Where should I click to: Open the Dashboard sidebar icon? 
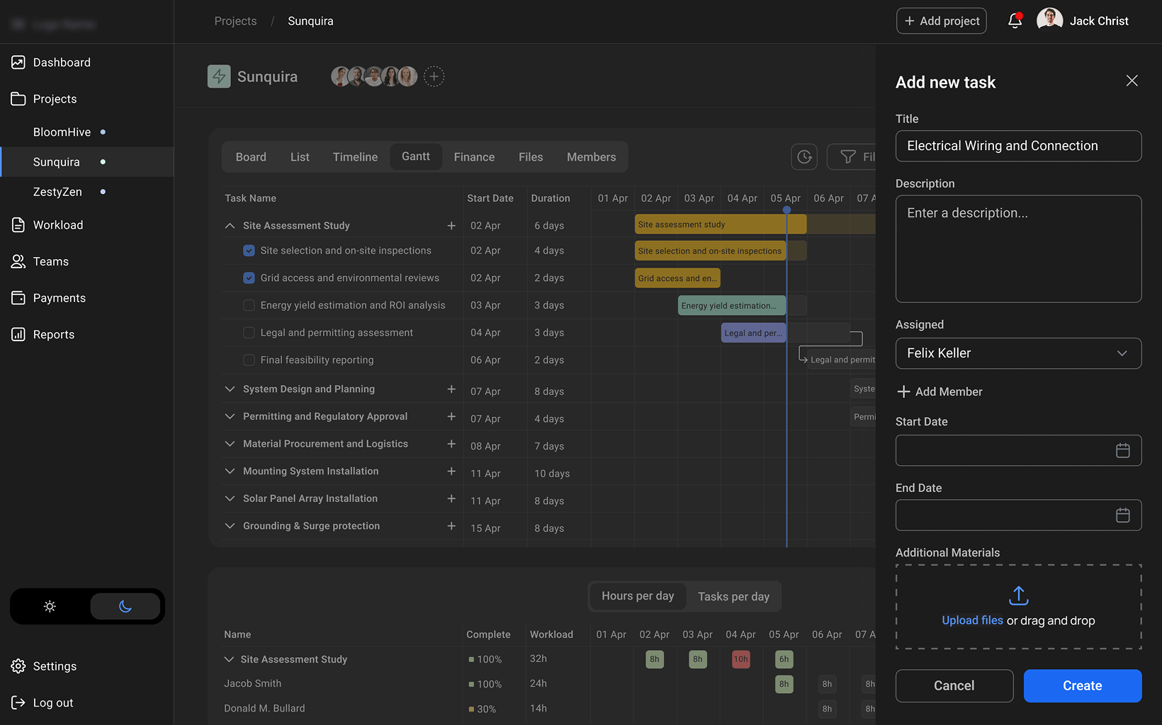point(18,62)
